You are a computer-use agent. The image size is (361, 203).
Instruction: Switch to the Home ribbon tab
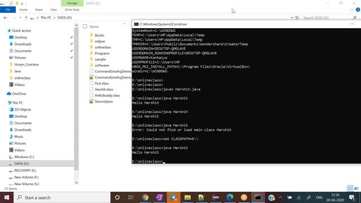[24, 10]
